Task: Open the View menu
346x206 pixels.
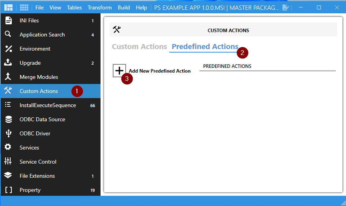Action: (55, 7)
